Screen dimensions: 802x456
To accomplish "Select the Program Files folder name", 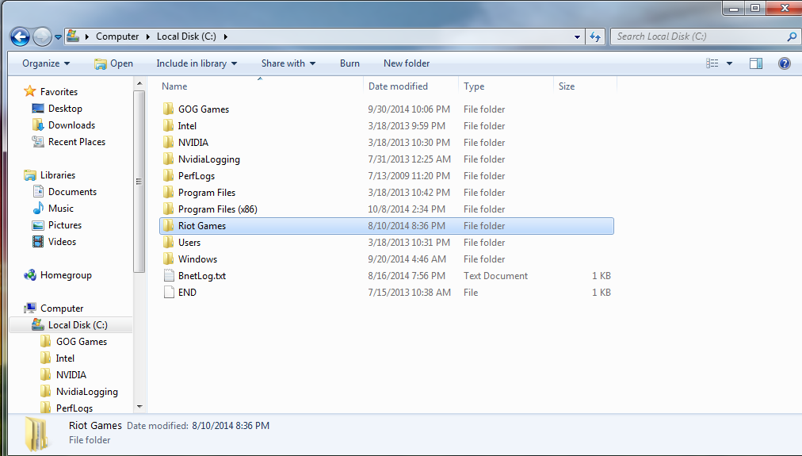I will click(x=207, y=193).
